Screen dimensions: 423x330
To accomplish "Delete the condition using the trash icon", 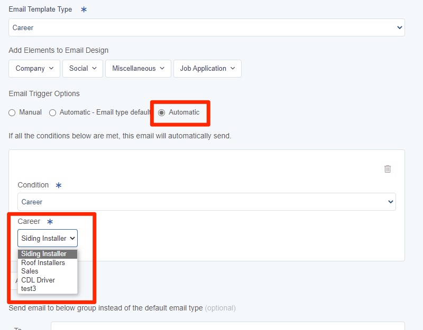I will click(388, 169).
